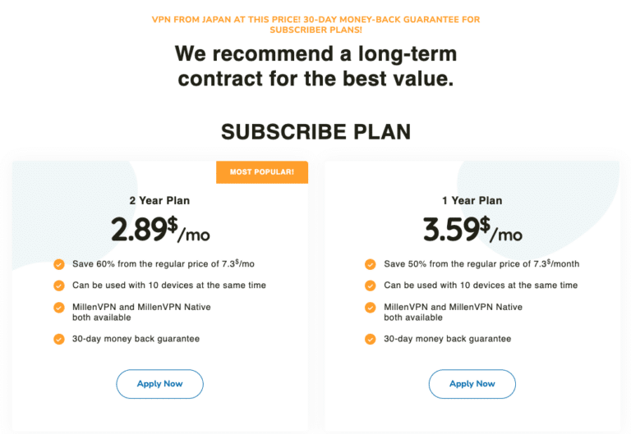The width and height of the screenshot is (631, 434).
Task: Click checkmark icon beside 1 Year 'Save 50%'
Action: click(x=371, y=264)
